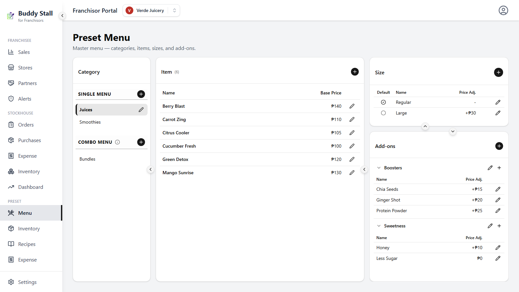Collapse the Boosters add-on group

point(379,168)
